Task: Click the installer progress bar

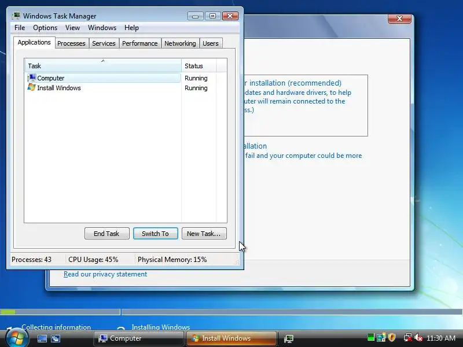Action: point(231,312)
